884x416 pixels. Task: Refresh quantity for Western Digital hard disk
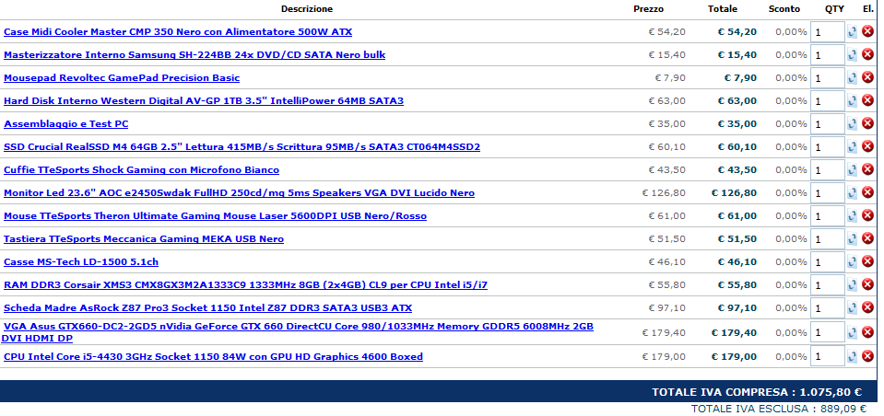852,101
